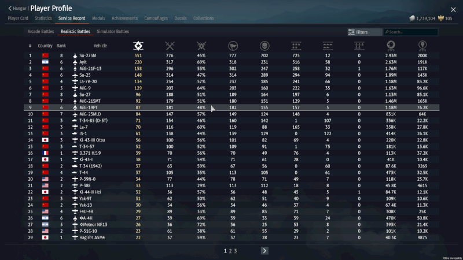Select the MiG-23MLD vehicle name

coord(90,114)
